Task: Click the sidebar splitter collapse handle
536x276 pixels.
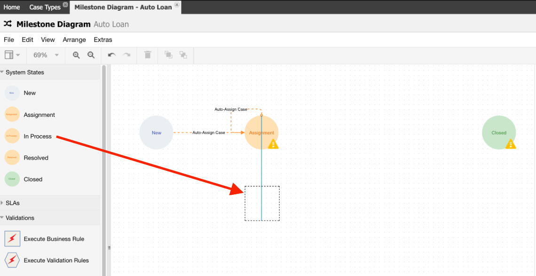Action: click(109, 248)
